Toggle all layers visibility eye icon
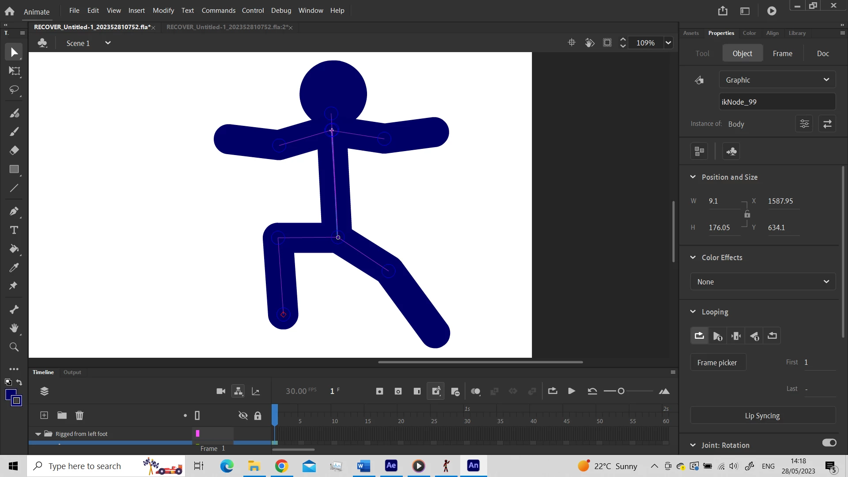The height and width of the screenshot is (477, 848). tap(243, 416)
